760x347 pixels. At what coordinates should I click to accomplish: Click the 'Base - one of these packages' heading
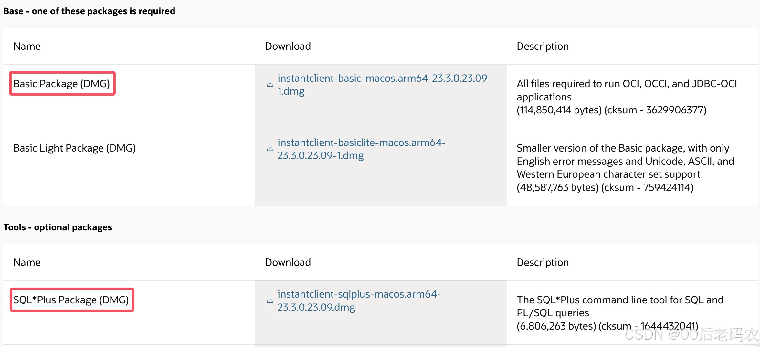[89, 11]
